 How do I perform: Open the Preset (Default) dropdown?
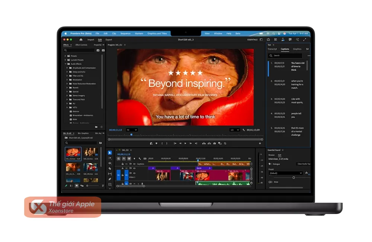(x=286, y=173)
